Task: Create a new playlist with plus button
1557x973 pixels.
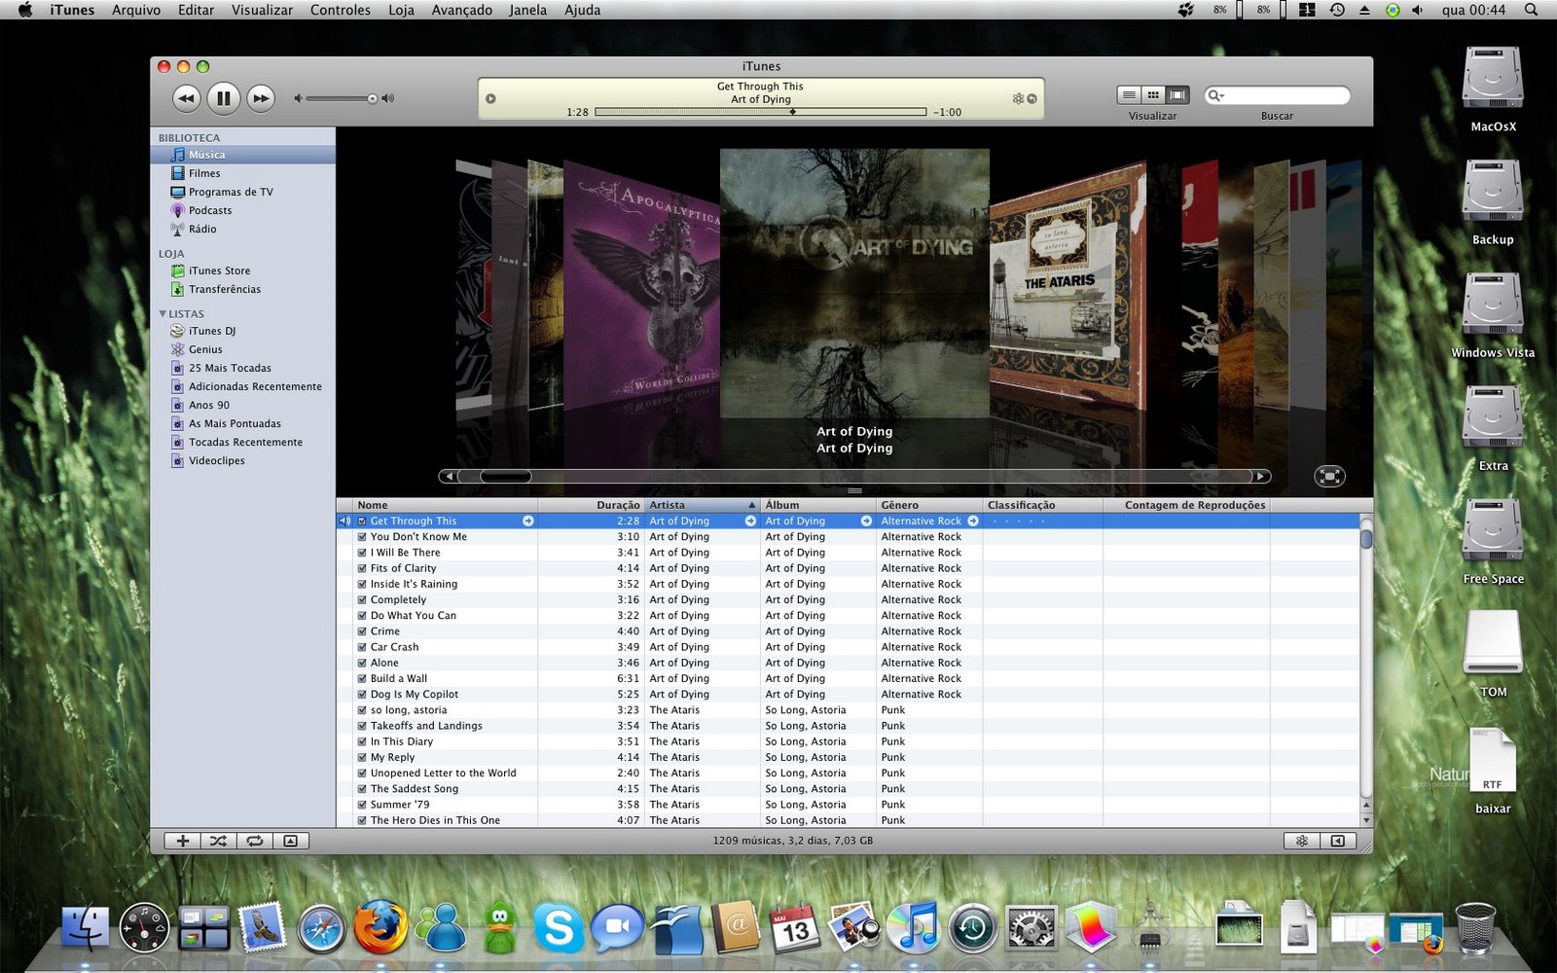Action: 182,841
